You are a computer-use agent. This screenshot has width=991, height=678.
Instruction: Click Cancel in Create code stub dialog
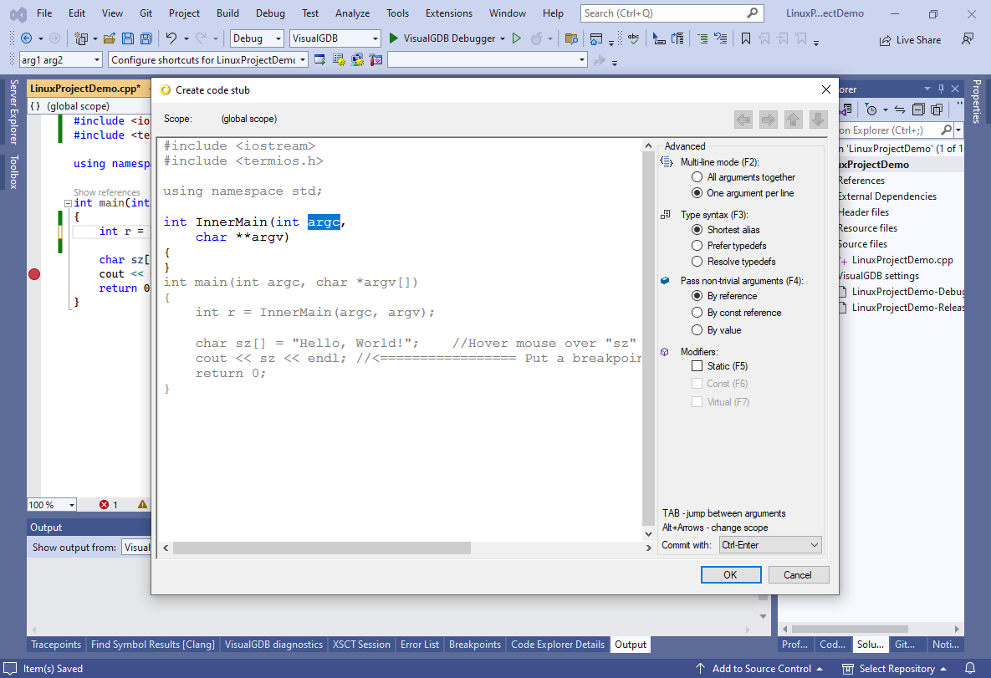pos(798,575)
